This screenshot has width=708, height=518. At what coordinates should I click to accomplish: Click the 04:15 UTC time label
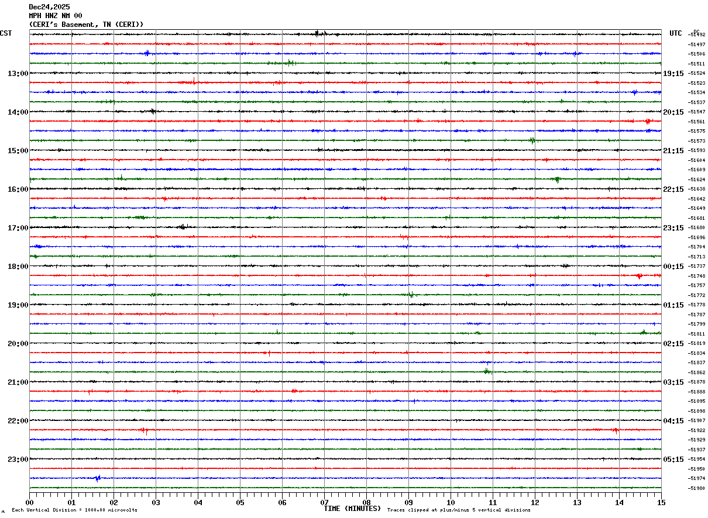(x=673, y=421)
